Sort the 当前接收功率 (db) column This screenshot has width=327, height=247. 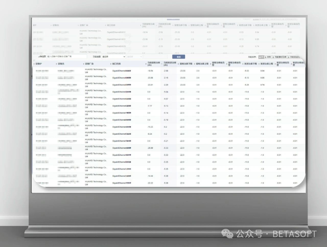coord(146,64)
